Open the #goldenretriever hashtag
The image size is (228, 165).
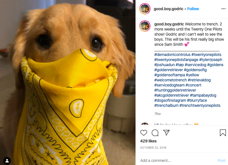coord(169,70)
